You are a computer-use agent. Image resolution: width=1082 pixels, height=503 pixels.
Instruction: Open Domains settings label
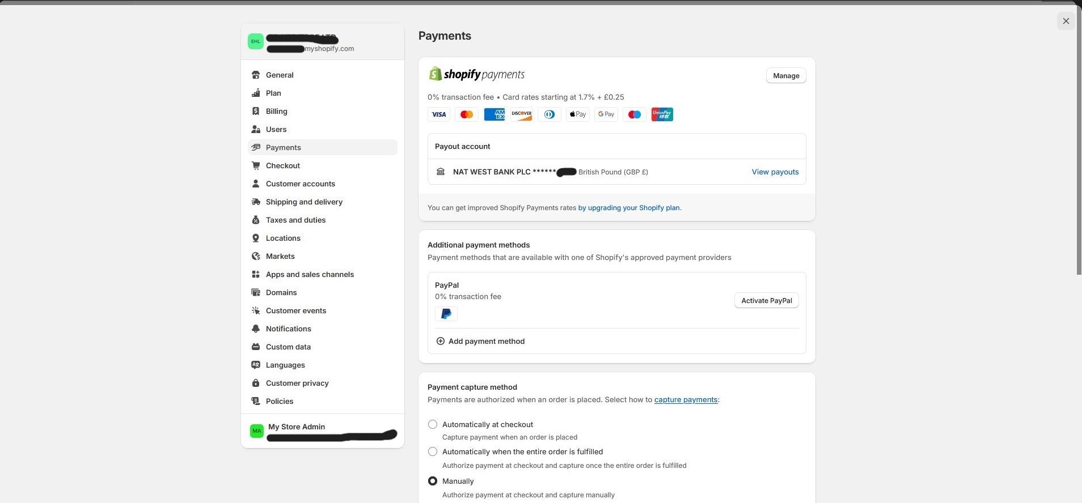(x=281, y=292)
